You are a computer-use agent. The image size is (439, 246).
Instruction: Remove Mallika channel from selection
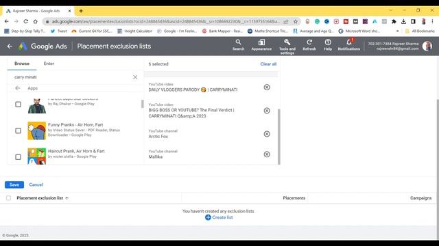tap(267, 154)
